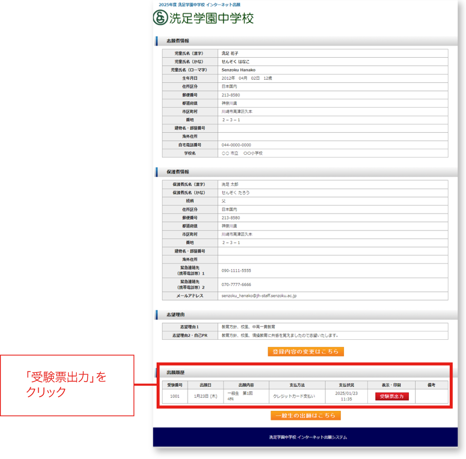Click the 志望理由1 value 教育方針、校風、中高一貫教育

(248, 327)
